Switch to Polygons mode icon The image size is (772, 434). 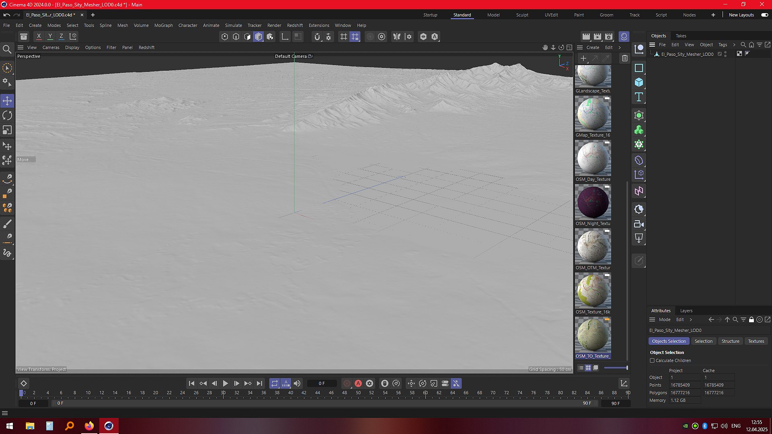(247, 37)
